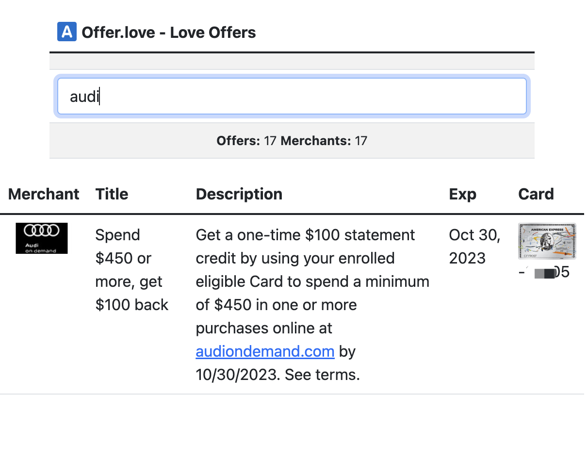Image resolution: width=588 pixels, height=462 pixels.
Task: Click the Oct 30, 2023 expiration date
Action: (x=474, y=247)
